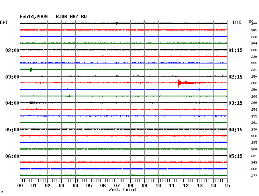Click minute tick label 08
Image resolution: width=259 pixels, height=196 pixels.
130,186
